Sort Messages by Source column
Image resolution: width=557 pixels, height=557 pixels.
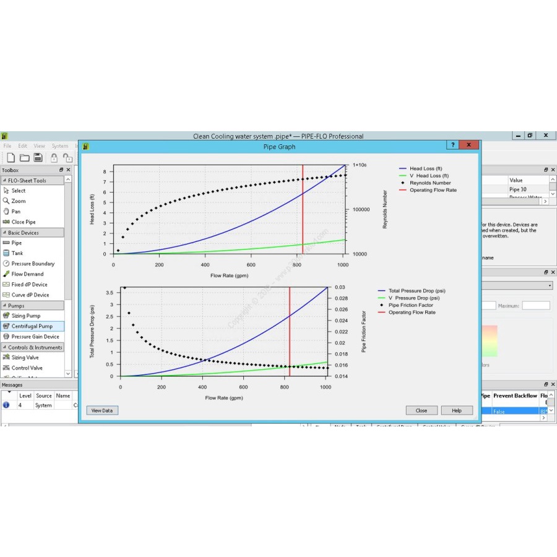44,395
